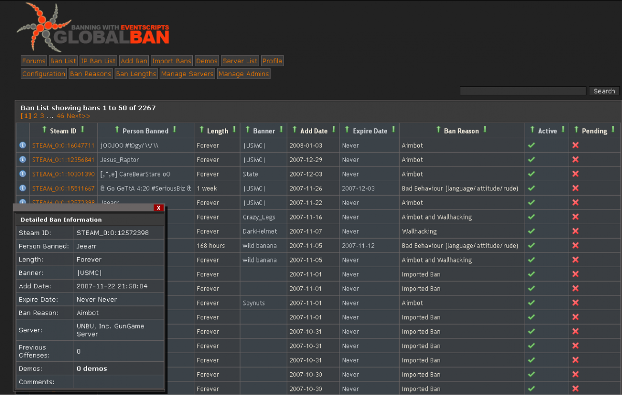Sort Person Banned ascending arrow
622x395 pixels.
[117, 129]
